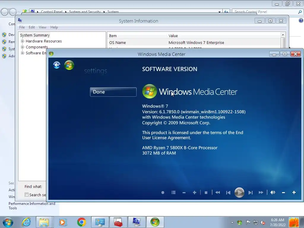Click the System Information window icon
304x228 pixels.
tap(20, 20)
